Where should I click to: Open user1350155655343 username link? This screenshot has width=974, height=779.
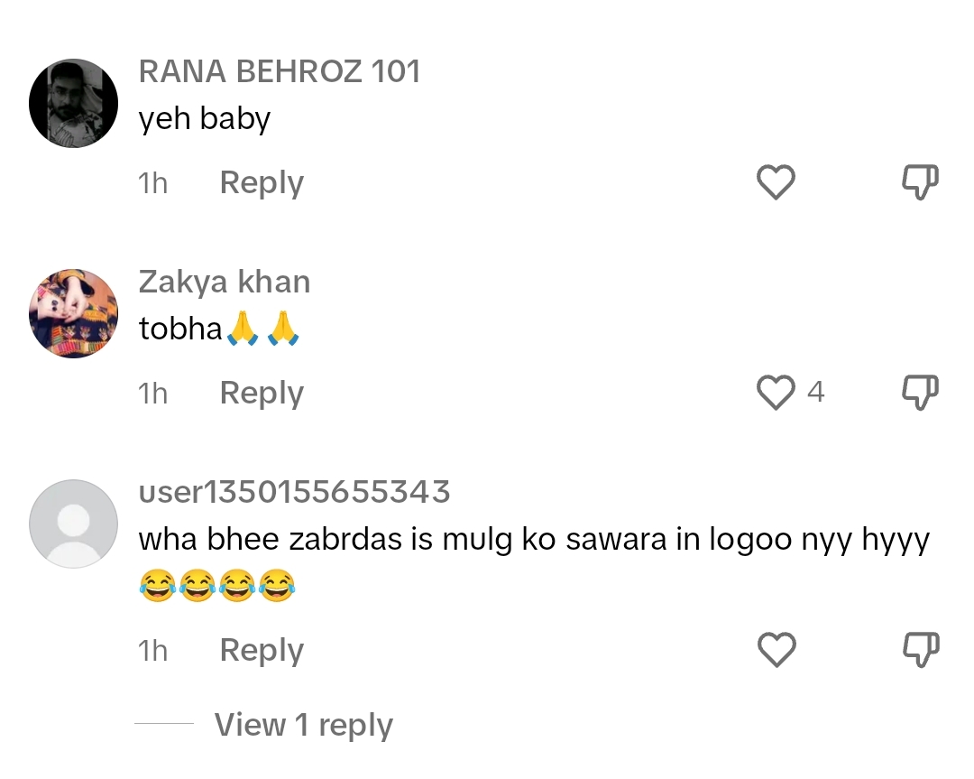pyautogui.click(x=294, y=492)
